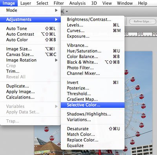Screen dimensions: 157x155
Task: Open Color Balance adjustment
Action: (x=93, y=57)
